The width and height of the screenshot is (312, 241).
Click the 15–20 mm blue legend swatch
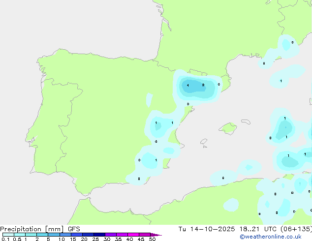pos(77,235)
